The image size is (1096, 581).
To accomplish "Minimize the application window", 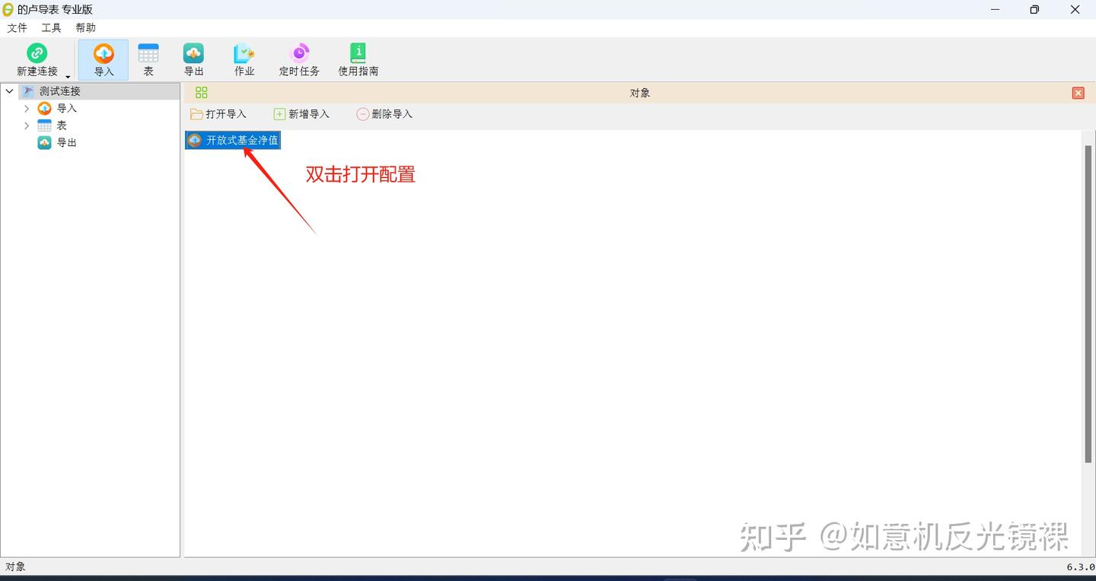I will click(996, 10).
